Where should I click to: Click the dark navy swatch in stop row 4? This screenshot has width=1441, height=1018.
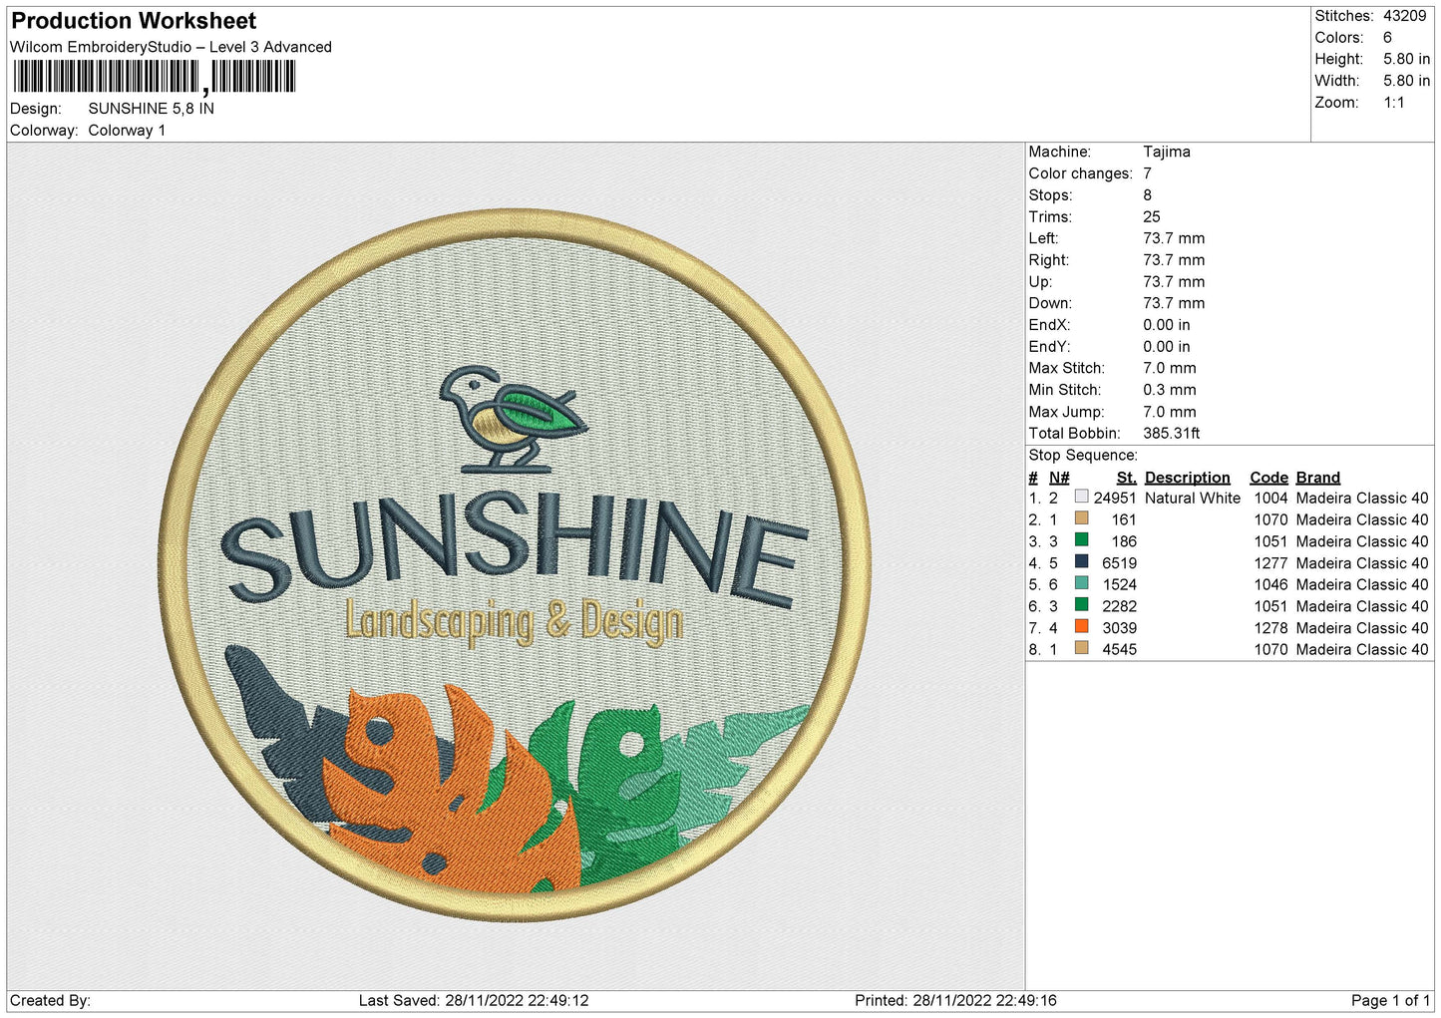(x=1081, y=562)
